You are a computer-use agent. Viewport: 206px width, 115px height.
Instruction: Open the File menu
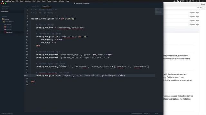[x=17, y=1]
